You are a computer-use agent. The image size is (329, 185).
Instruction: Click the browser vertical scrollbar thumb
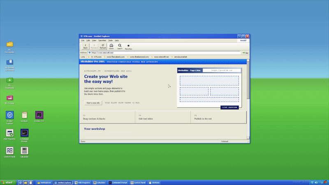[248, 80]
